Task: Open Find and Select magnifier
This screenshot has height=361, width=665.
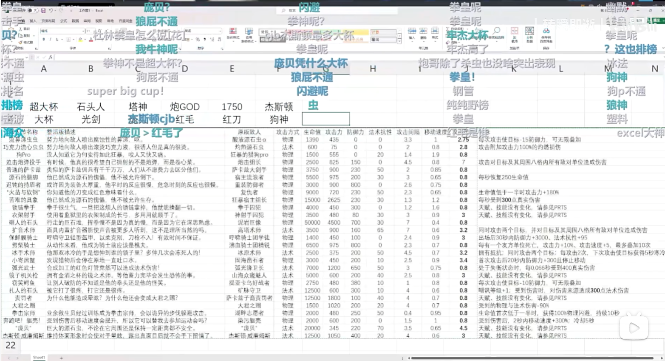Action: pyautogui.click(x=497, y=34)
